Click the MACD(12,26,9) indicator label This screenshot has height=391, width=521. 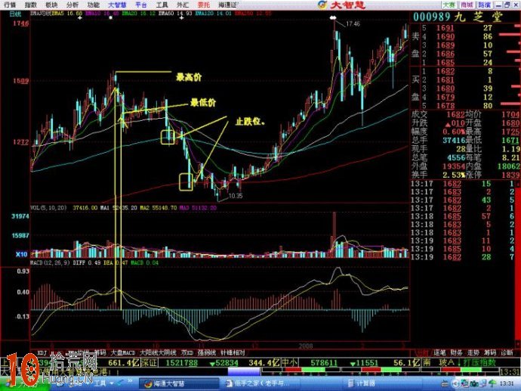click(x=51, y=262)
